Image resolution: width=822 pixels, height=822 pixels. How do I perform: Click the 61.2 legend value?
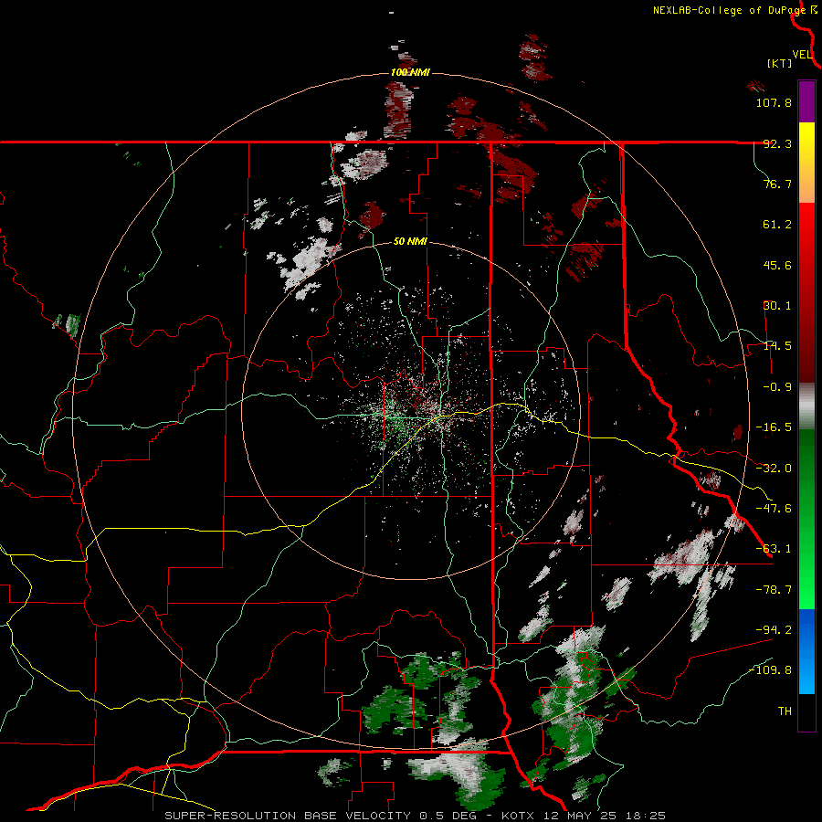[777, 225]
